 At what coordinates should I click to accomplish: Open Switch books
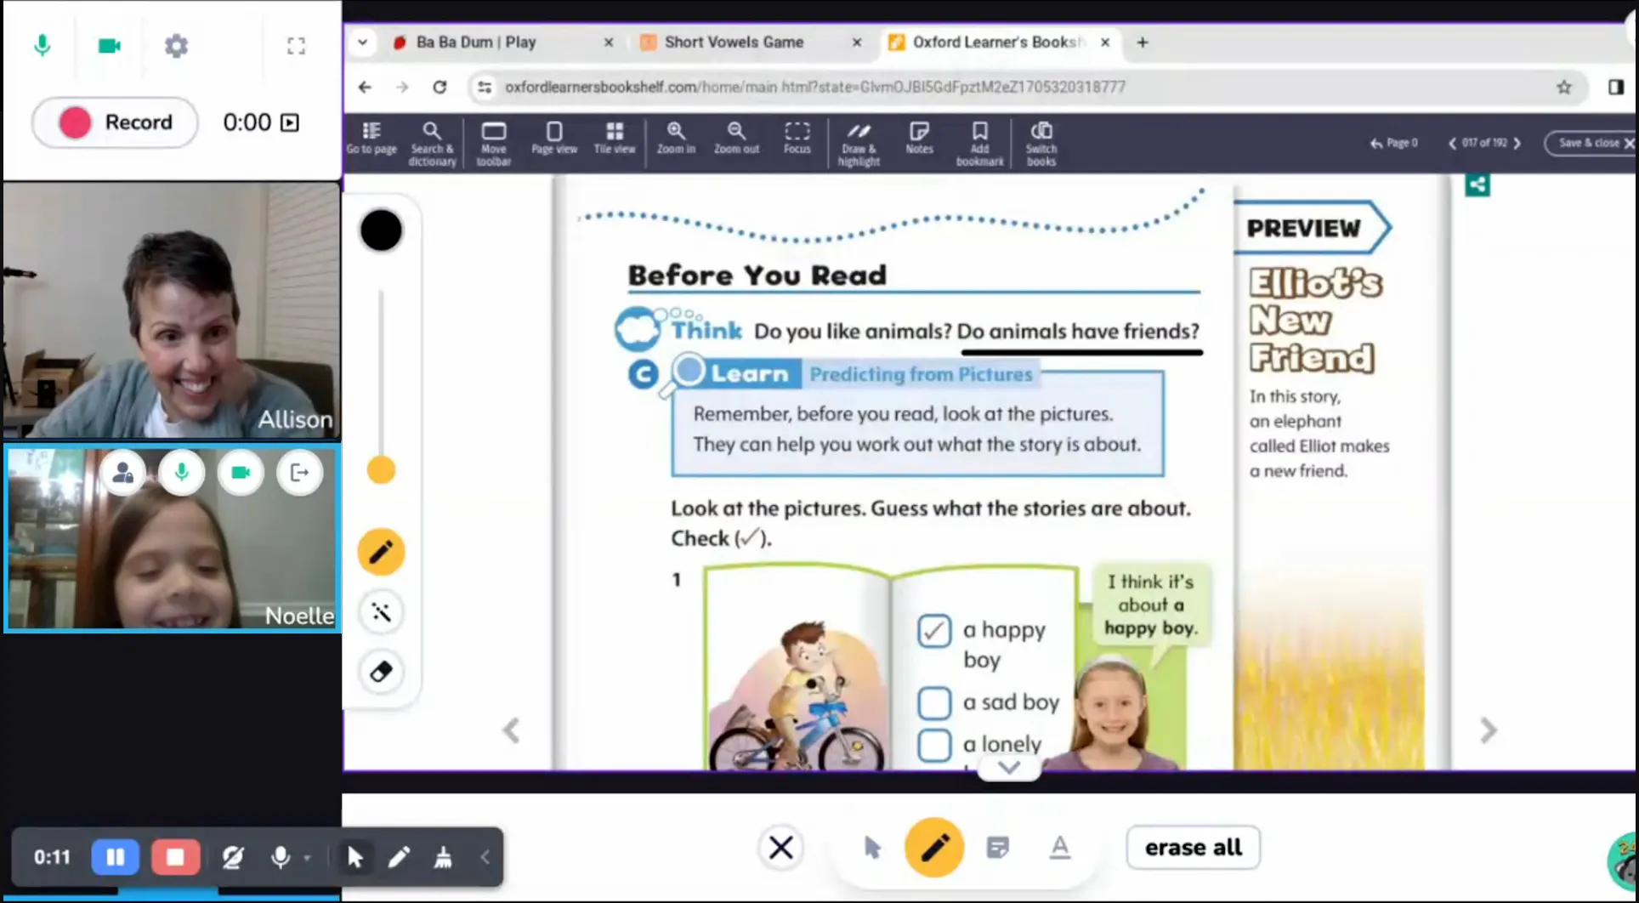[1041, 143]
